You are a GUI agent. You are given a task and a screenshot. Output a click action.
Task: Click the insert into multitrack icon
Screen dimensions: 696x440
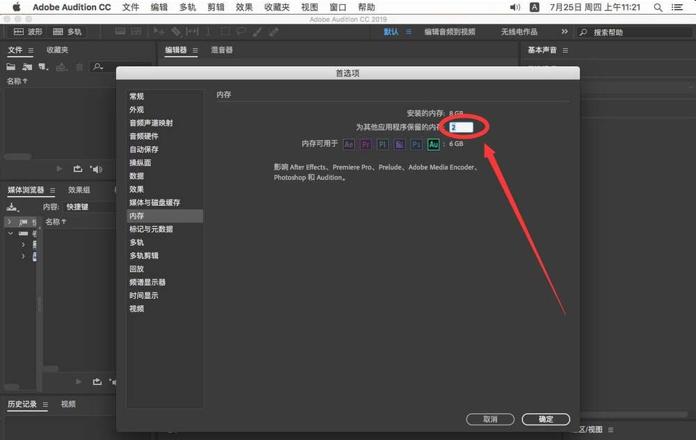pos(62,67)
